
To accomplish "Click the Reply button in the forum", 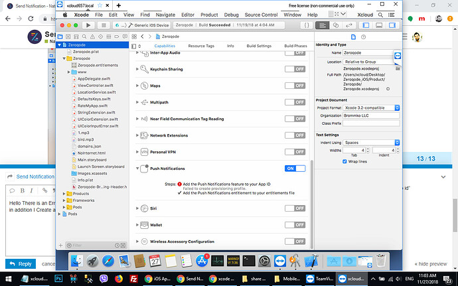I will pyautogui.click(x=21, y=264).
